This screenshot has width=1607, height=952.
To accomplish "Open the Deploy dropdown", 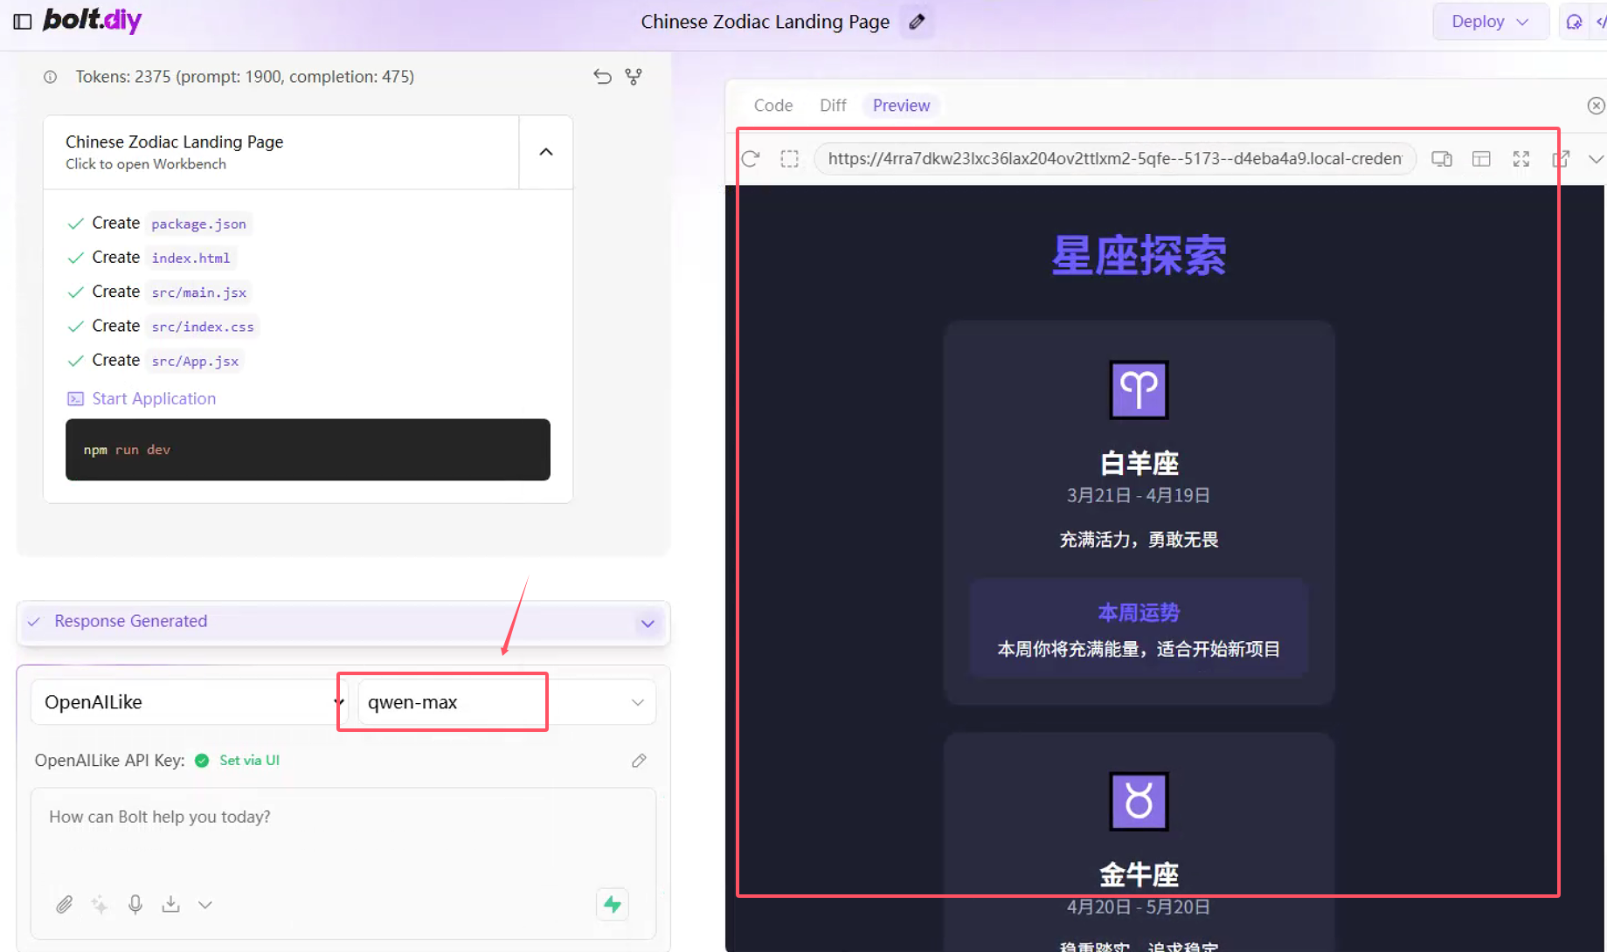I will click(x=1490, y=22).
